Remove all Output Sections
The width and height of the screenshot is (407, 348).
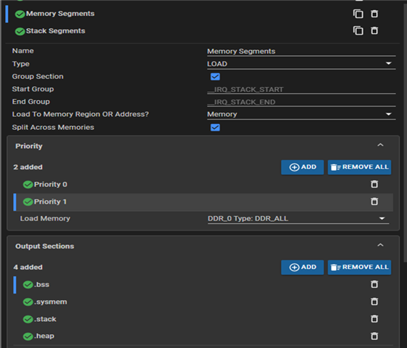point(359,268)
